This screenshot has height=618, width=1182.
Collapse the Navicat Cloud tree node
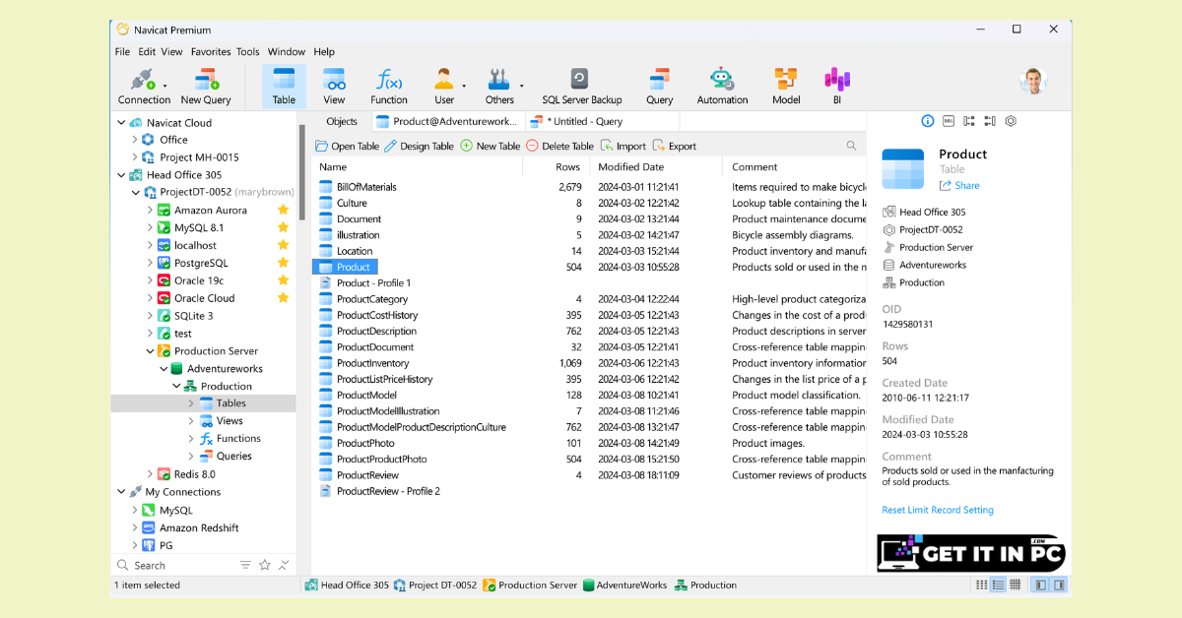click(121, 123)
